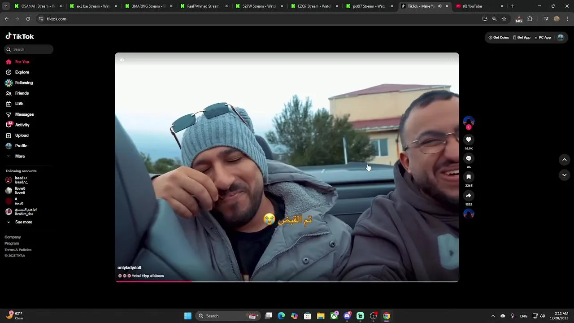Open the TikTok logo home link
This screenshot has height=323, width=574.
[x=20, y=36]
